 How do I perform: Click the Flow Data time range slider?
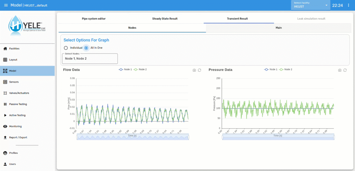click(132, 138)
